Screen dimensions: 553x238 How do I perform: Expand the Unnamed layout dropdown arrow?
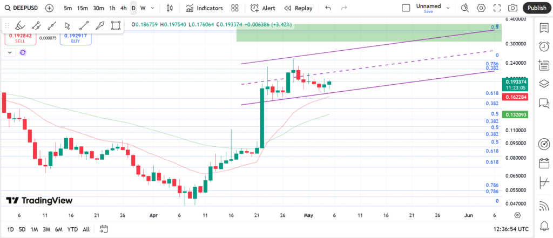pos(449,8)
